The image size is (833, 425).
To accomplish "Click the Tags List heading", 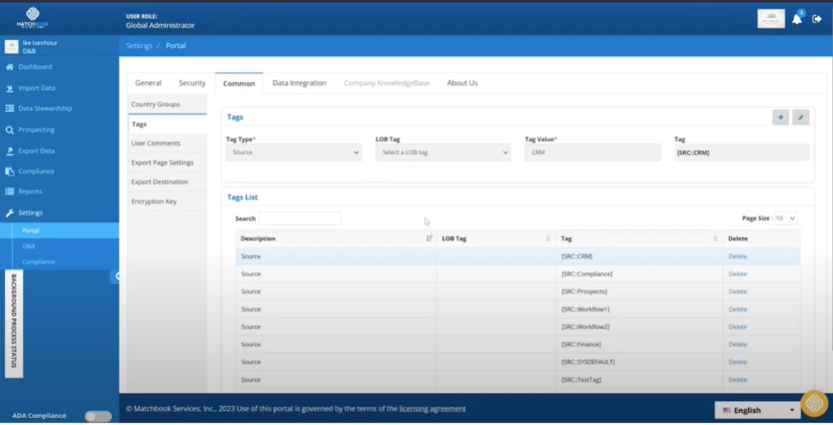I will coord(242,197).
